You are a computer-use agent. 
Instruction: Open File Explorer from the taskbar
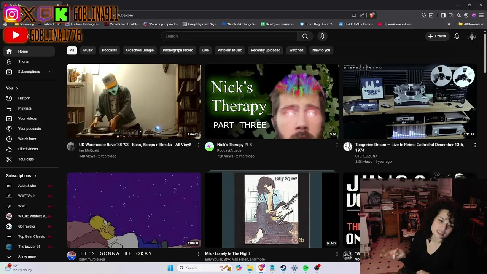point(250,268)
